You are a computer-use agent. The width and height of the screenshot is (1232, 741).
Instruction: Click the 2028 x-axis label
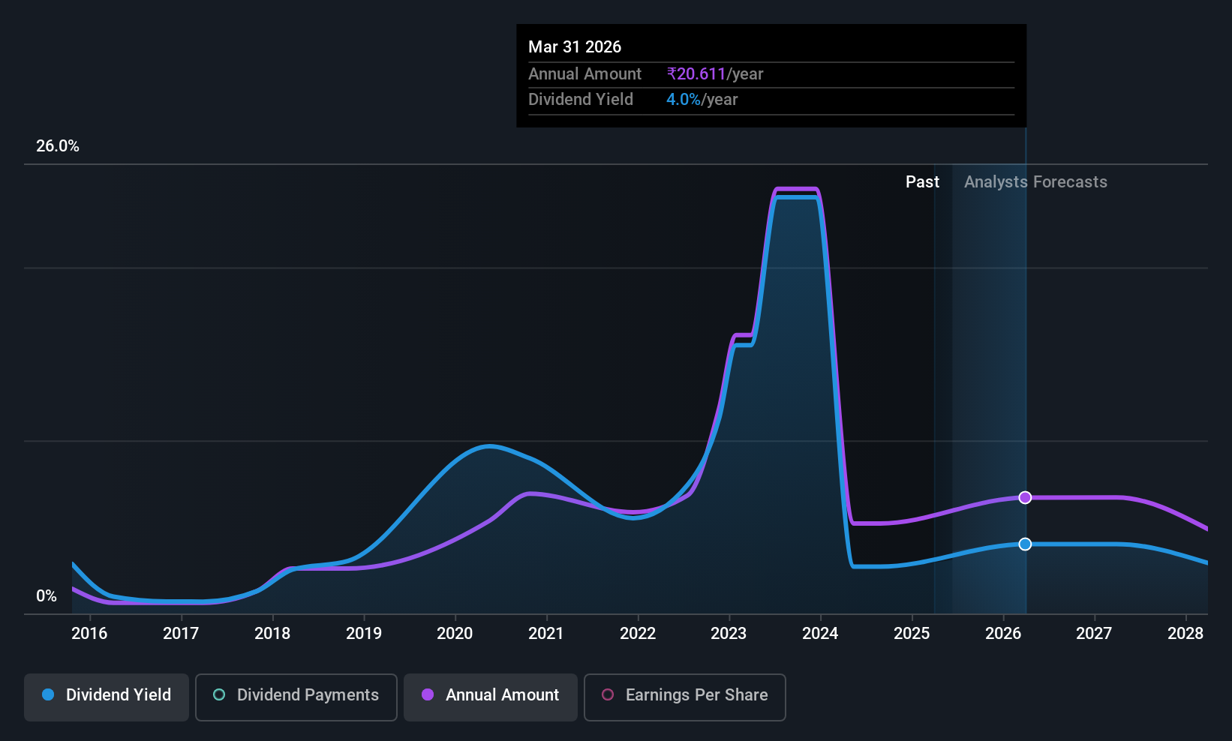coord(1185,634)
